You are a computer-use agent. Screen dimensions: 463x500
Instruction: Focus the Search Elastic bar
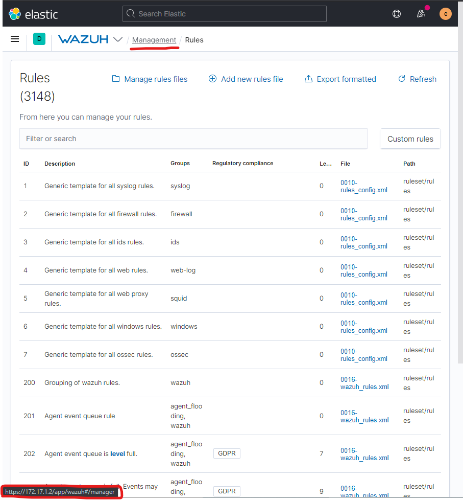tap(224, 14)
